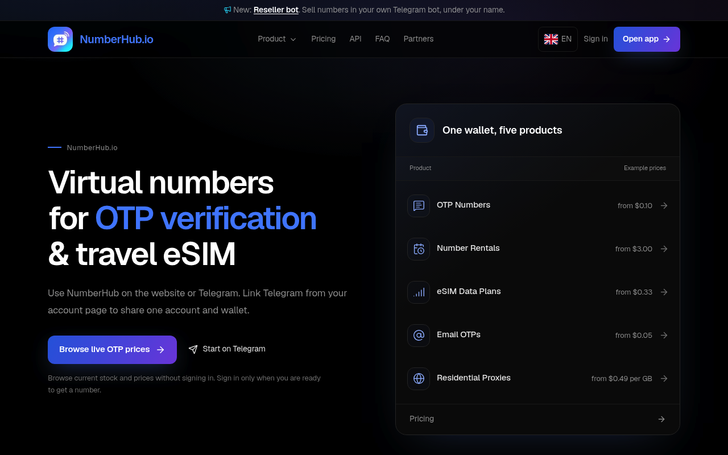Click the megaphone icon in the announcement bar
Image resolution: width=728 pixels, height=455 pixels.
tap(227, 10)
